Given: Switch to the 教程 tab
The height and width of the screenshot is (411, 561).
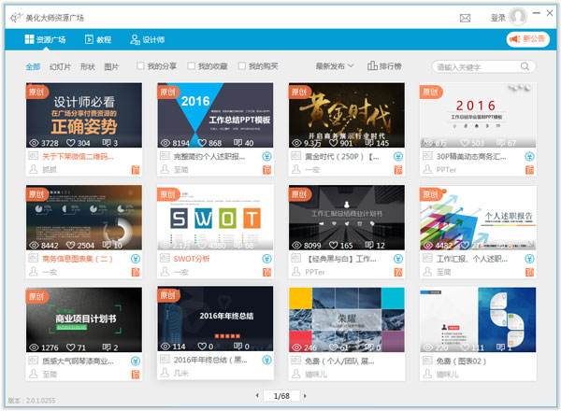Looking at the screenshot, I should (98, 39).
